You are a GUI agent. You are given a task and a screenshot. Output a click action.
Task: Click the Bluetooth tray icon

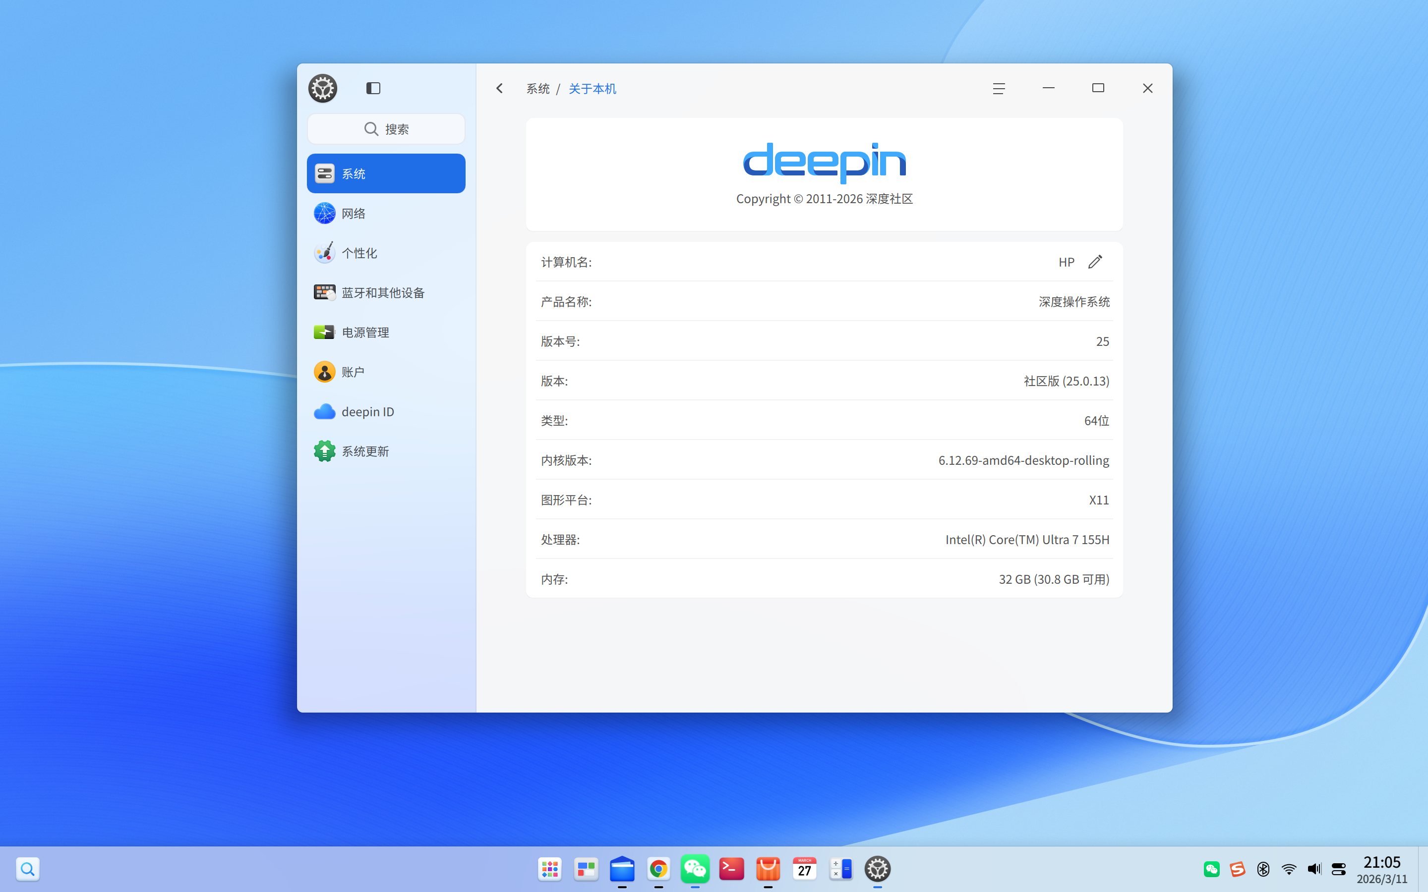(x=1263, y=868)
